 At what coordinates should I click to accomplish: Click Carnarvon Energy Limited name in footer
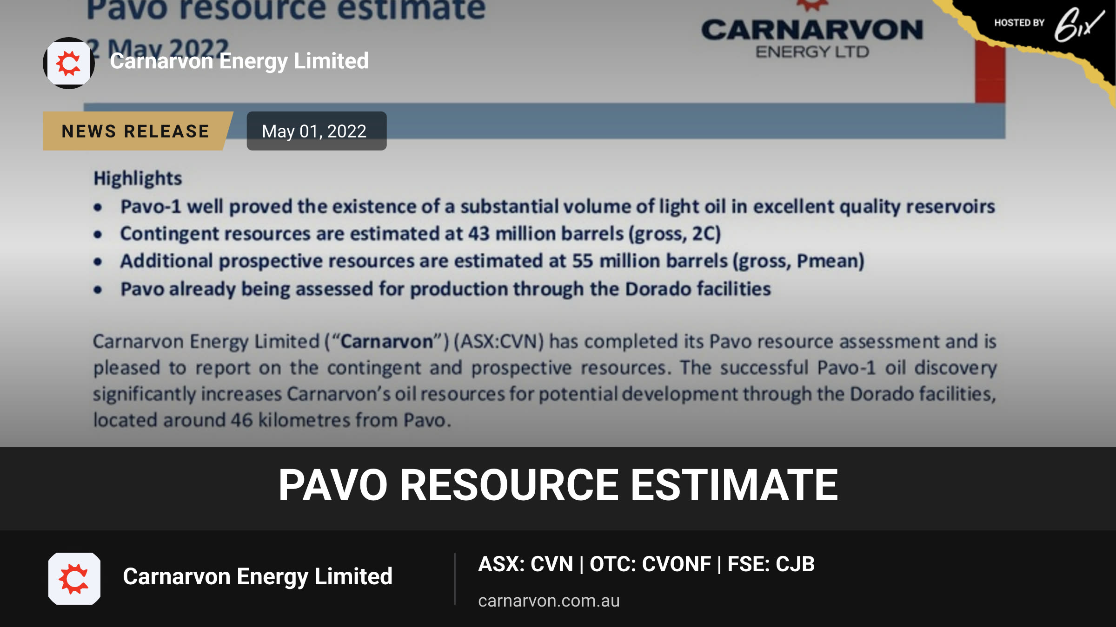[x=258, y=577]
